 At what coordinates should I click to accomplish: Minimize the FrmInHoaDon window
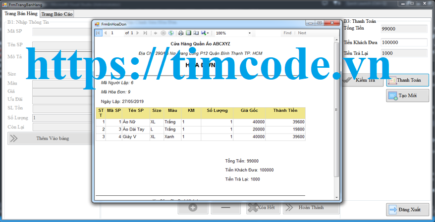311,23
